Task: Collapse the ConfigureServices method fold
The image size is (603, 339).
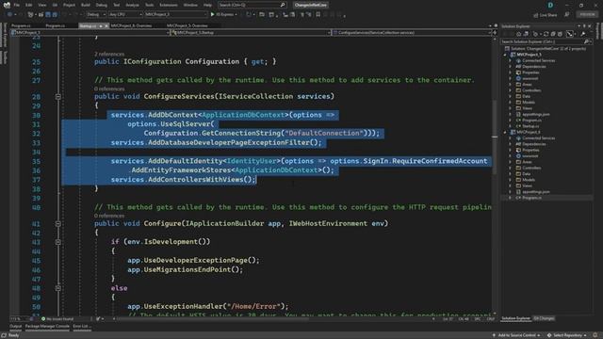Action: [x=58, y=97]
